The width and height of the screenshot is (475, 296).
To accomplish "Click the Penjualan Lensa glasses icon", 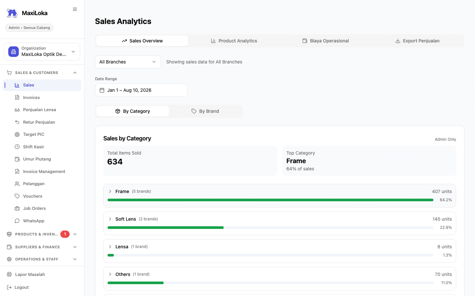I will (x=17, y=110).
